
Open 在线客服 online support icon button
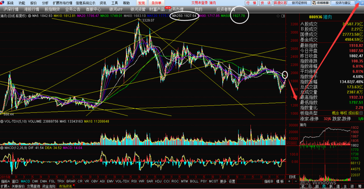point(321,3)
